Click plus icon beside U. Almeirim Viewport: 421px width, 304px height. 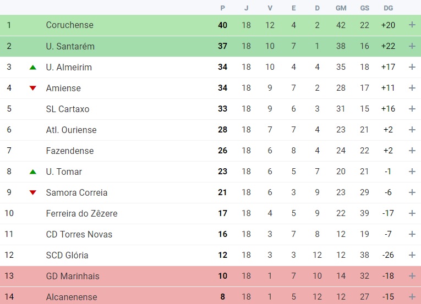click(x=412, y=67)
